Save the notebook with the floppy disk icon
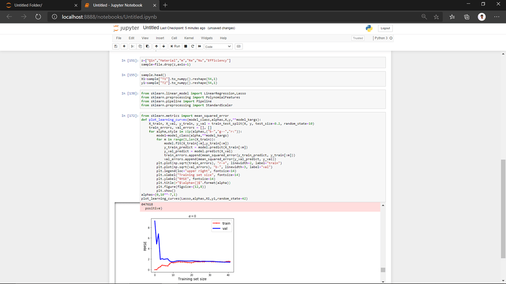Image resolution: width=506 pixels, height=284 pixels. 116,46
